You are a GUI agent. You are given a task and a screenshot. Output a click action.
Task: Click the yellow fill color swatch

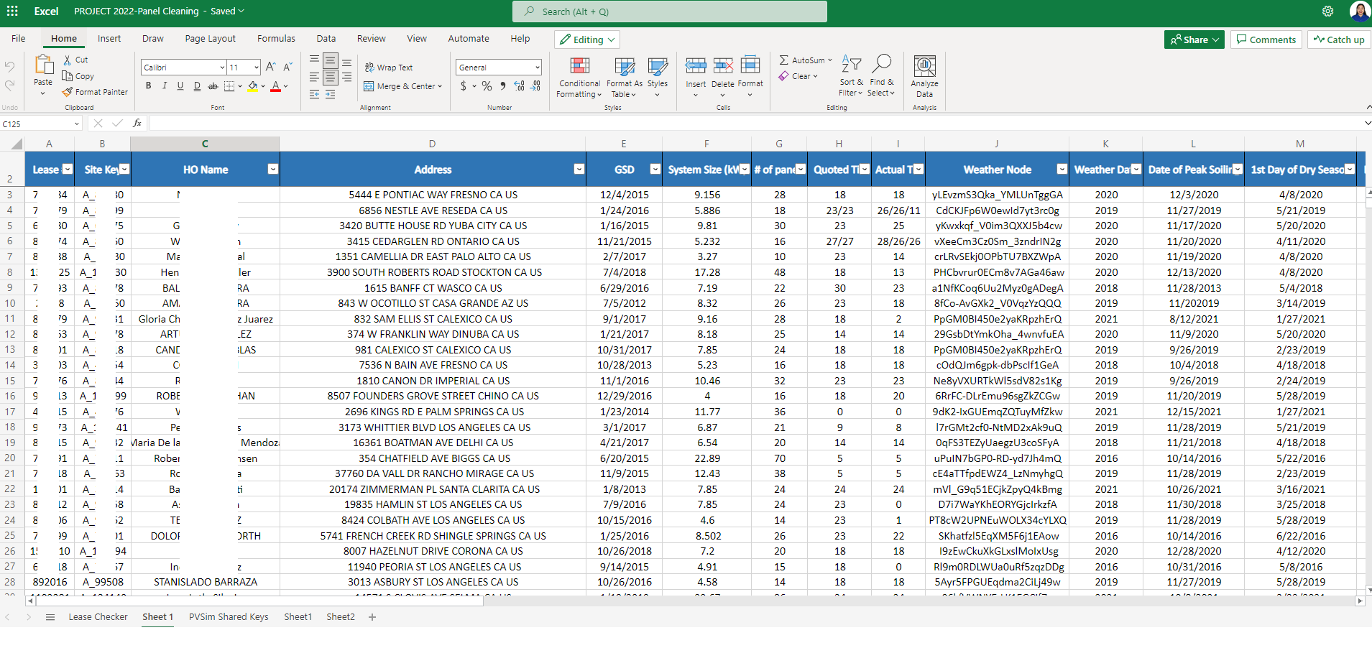[x=252, y=86]
